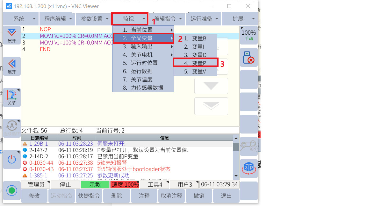Toggle the 停止 stop status button
The width and height of the screenshot is (367, 206).
65,184
